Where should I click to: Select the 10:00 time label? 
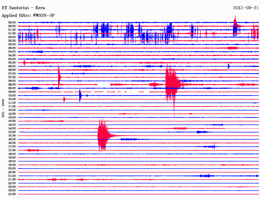(12, 95)
